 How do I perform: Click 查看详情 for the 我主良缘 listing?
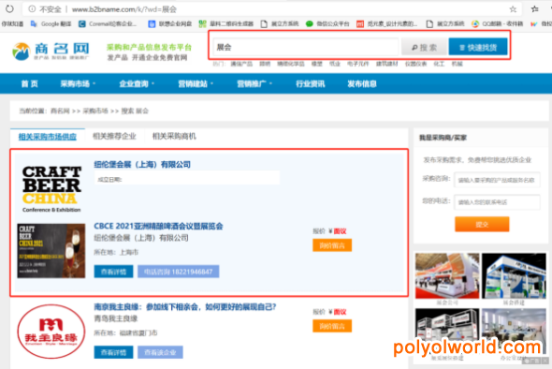pos(113,352)
